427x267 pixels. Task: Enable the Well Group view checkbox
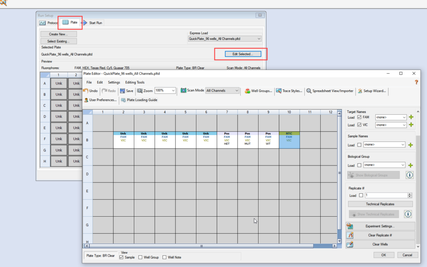(141, 257)
